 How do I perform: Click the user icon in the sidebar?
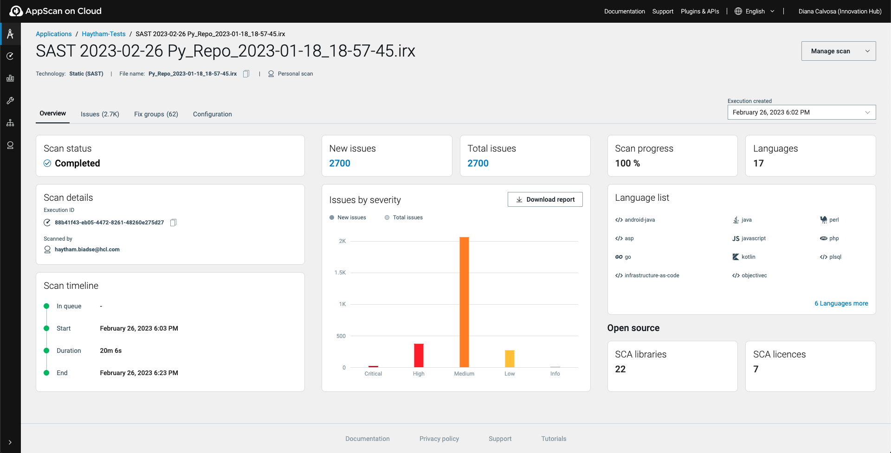pyautogui.click(x=10, y=145)
